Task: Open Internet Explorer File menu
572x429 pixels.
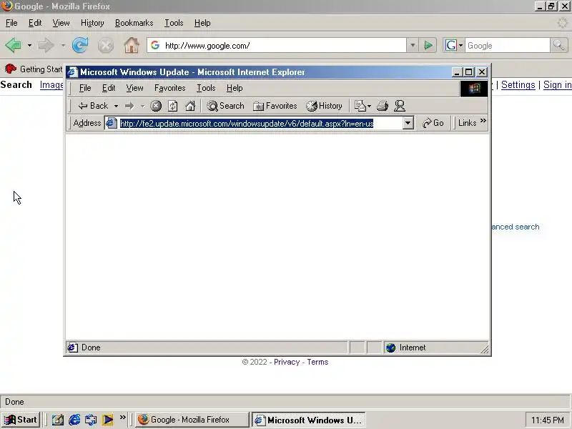Action: click(x=85, y=88)
